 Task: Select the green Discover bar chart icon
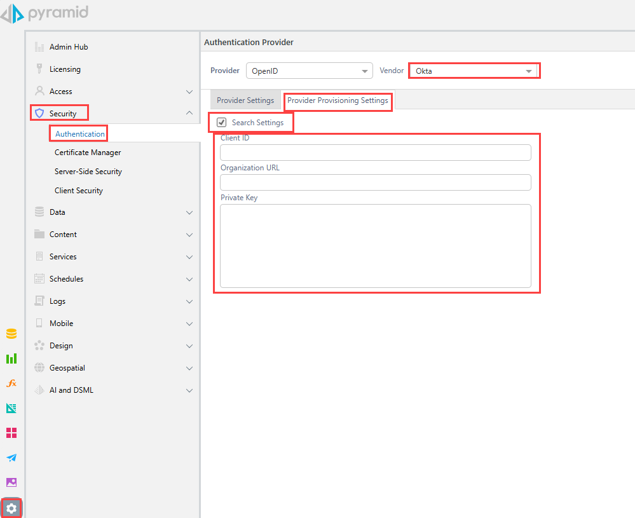(x=11, y=358)
